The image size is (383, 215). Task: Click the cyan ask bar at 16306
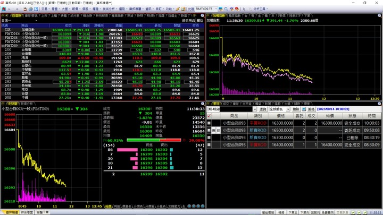pyautogui.click(x=172, y=168)
